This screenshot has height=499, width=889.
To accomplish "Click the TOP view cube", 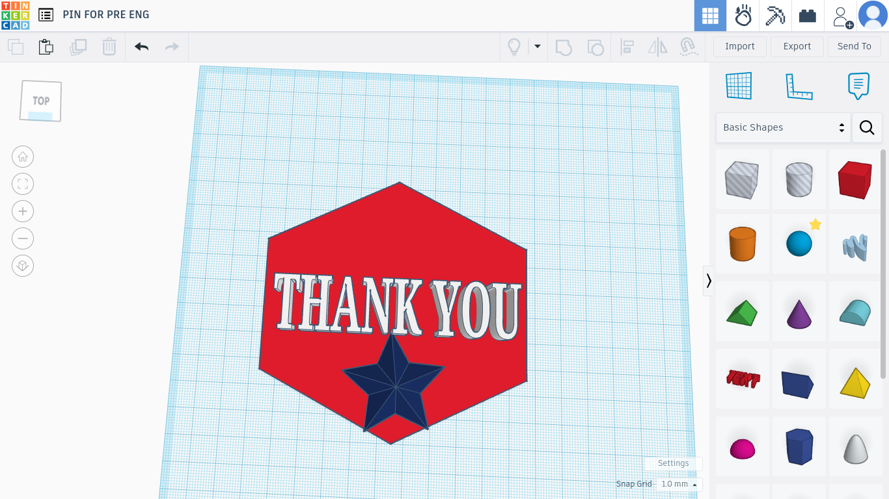I will tap(41, 101).
